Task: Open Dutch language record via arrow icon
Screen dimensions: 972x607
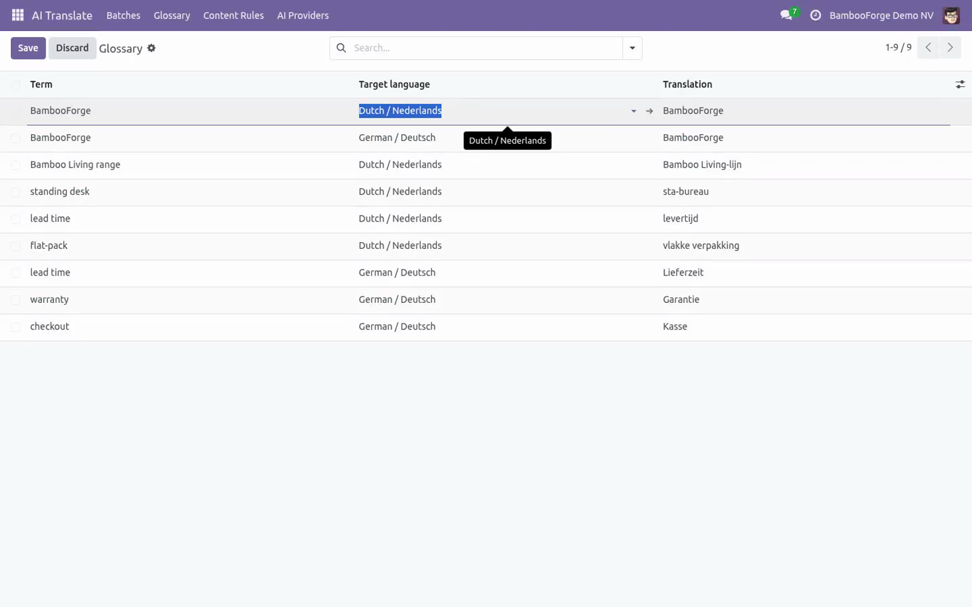Action: tap(649, 111)
